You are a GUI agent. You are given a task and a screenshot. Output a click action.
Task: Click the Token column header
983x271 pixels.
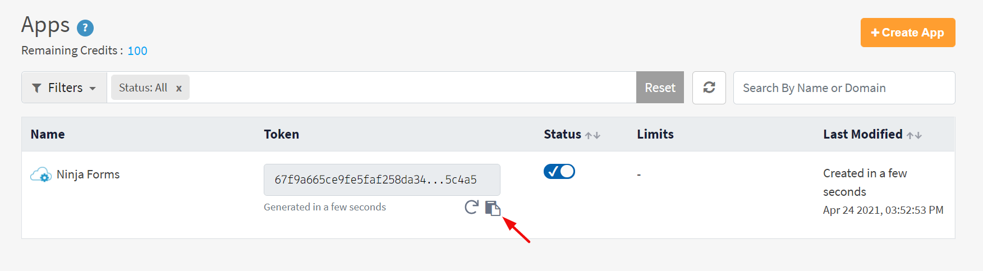click(x=281, y=134)
